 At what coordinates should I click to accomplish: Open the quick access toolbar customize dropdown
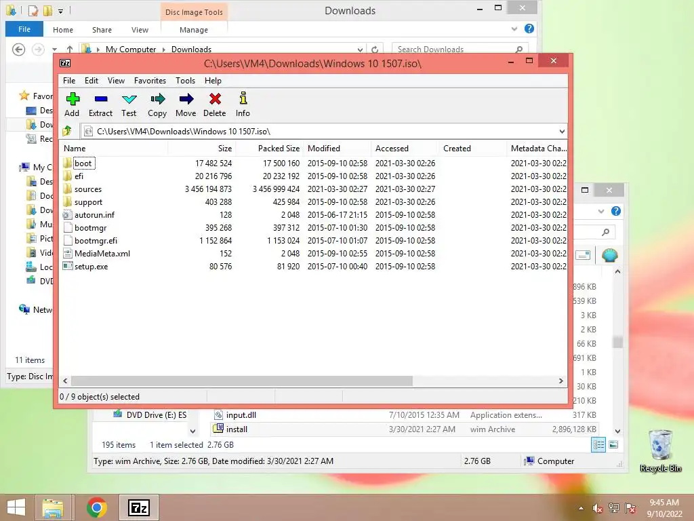click(x=60, y=11)
